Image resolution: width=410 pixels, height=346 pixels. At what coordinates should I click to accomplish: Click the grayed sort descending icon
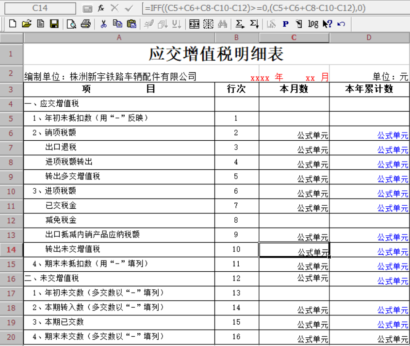(177, 24)
